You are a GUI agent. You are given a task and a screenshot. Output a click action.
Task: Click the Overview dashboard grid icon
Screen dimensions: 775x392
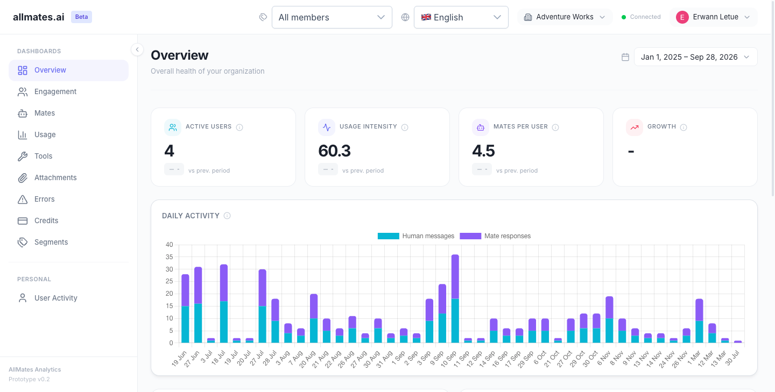[x=23, y=70]
